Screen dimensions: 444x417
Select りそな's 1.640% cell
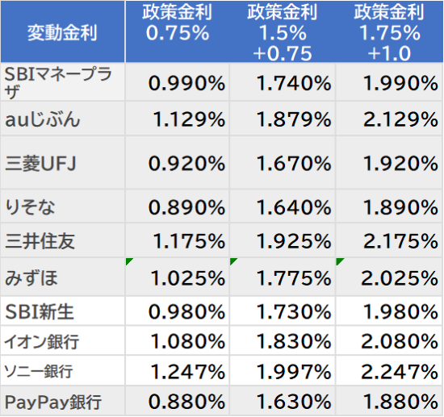[x=283, y=206]
